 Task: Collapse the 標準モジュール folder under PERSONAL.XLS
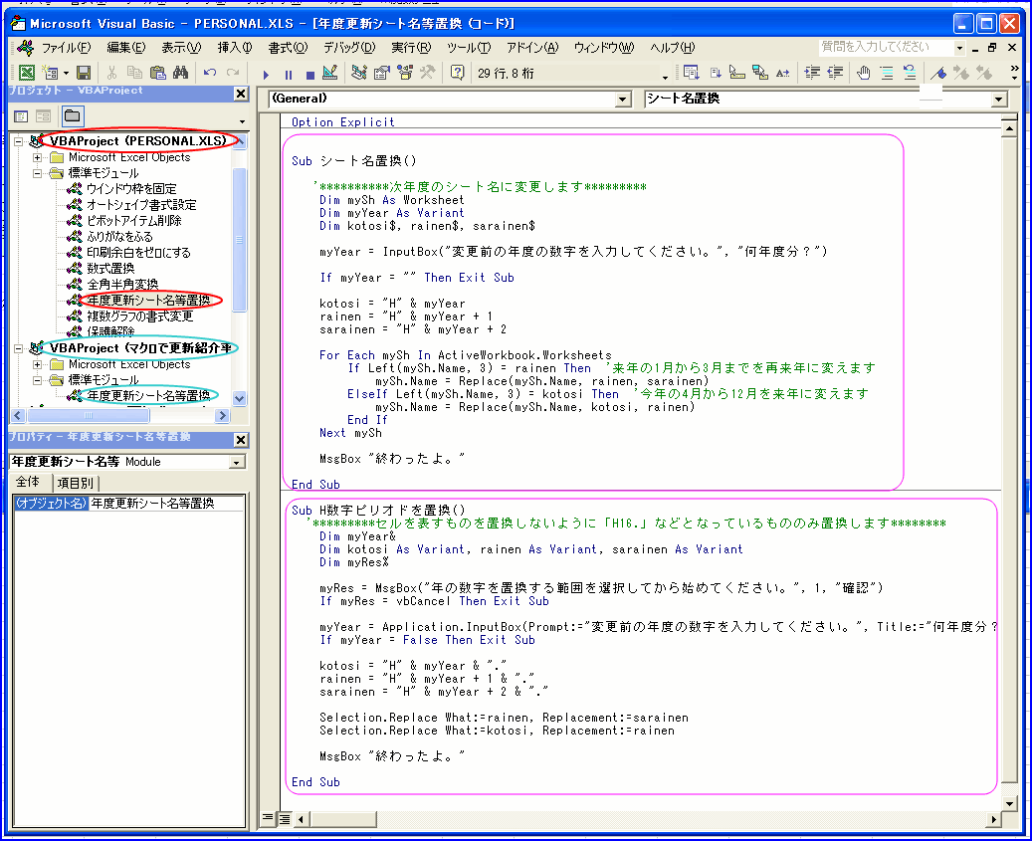[38, 172]
